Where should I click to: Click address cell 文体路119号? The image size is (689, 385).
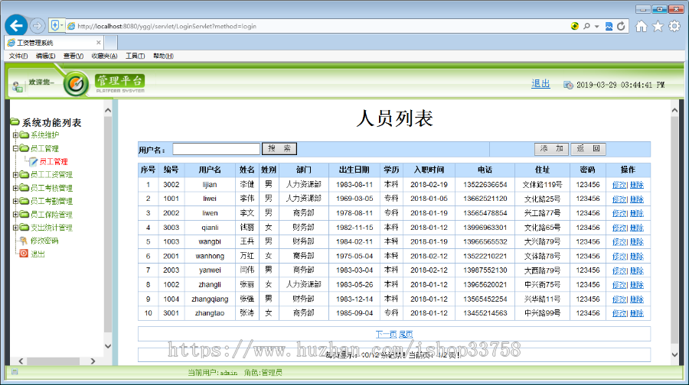pos(542,185)
